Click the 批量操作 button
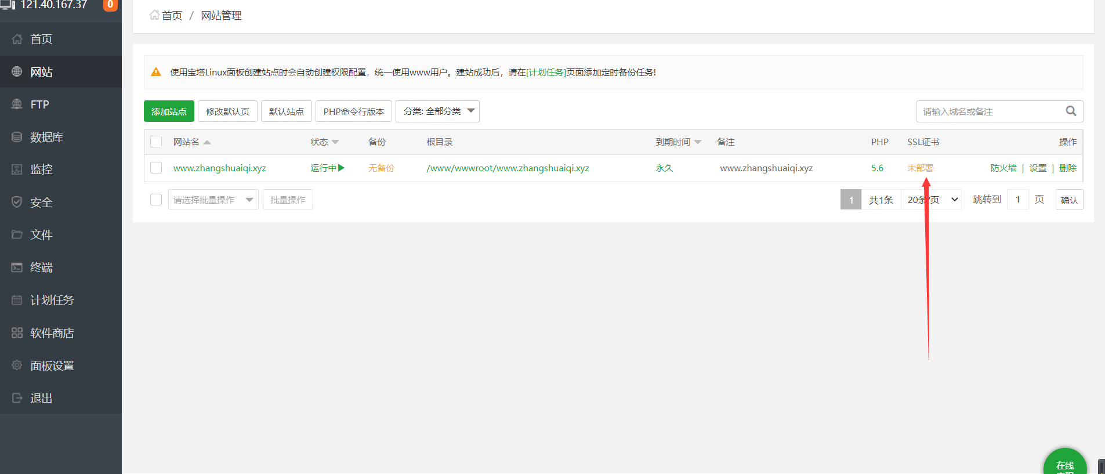Viewport: 1105px width, 474px height. tap(288, 200)
